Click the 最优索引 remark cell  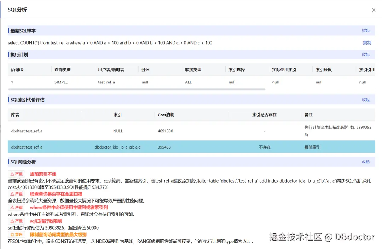pos(312,147)
